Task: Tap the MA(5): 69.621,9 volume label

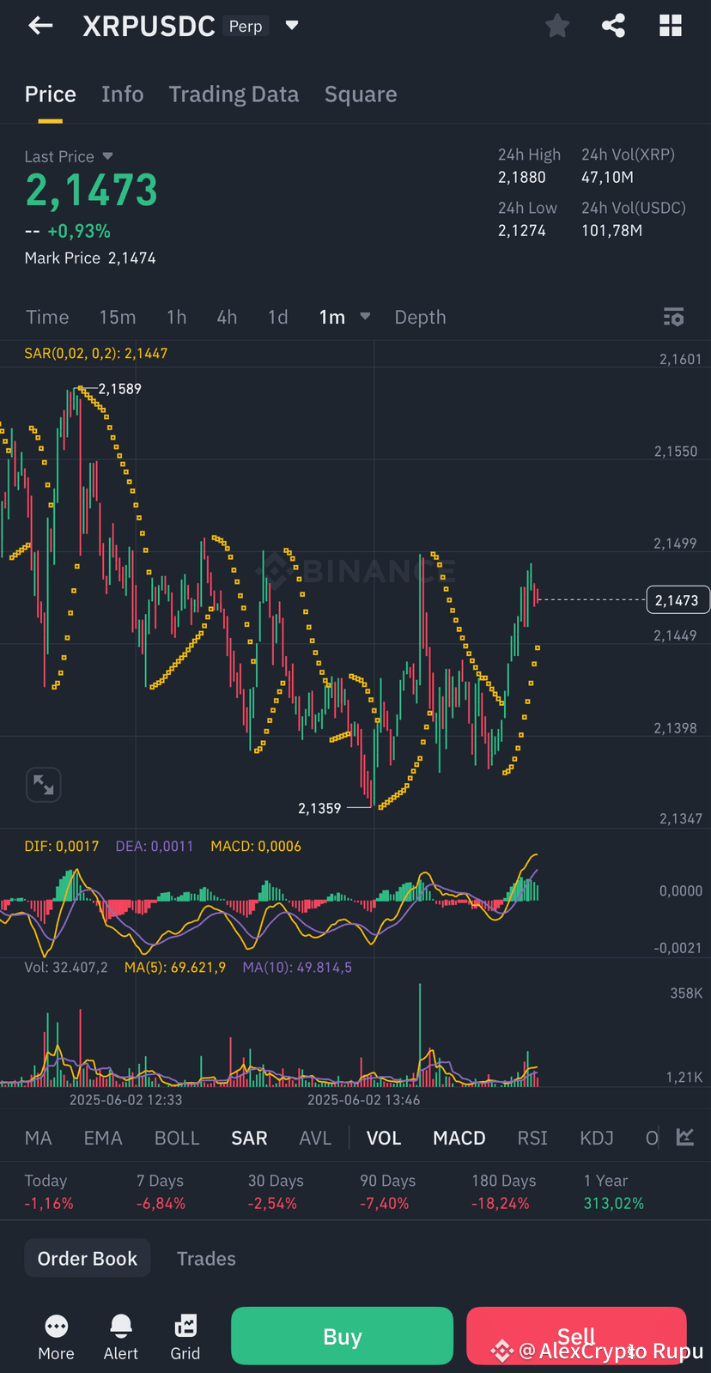Action: pyautogui.click(x=175, y=967)
